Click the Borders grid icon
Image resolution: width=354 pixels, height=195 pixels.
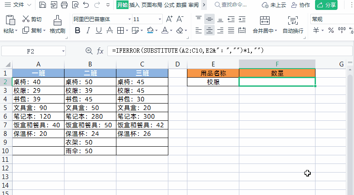pyautogui.click(x=121, y=30)
